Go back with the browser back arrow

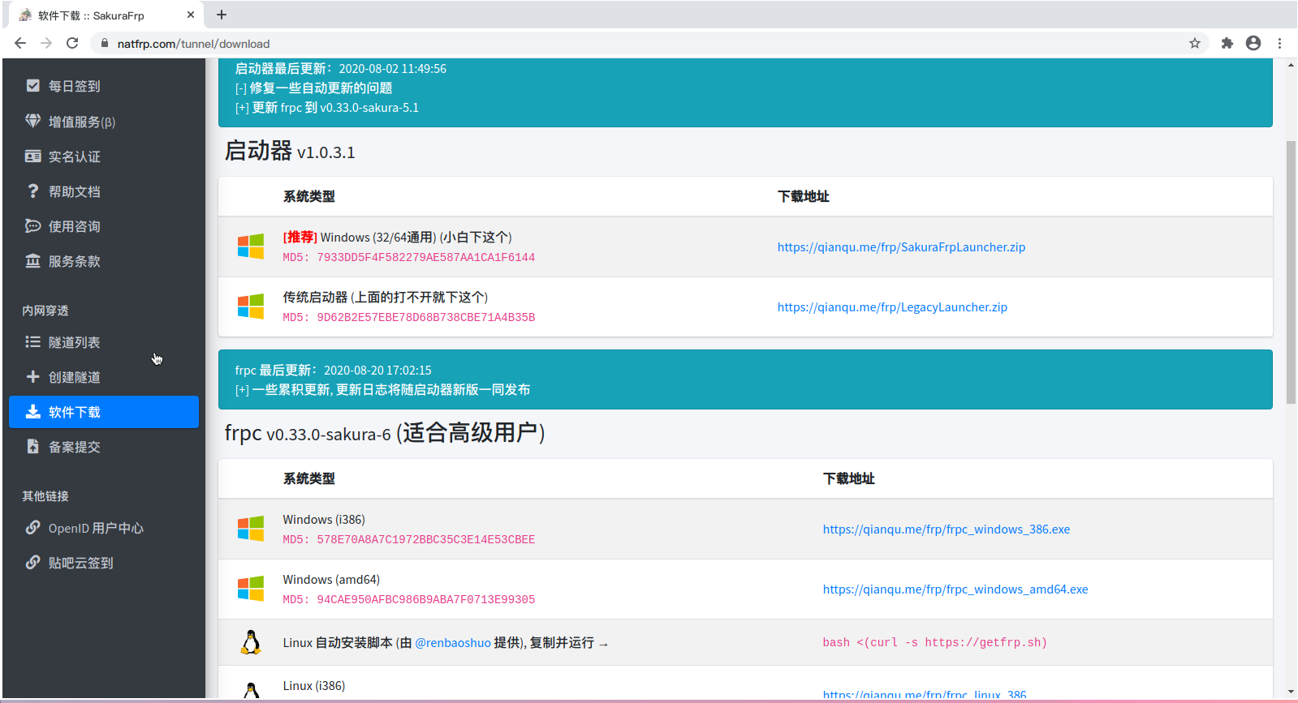pos(20,43)
